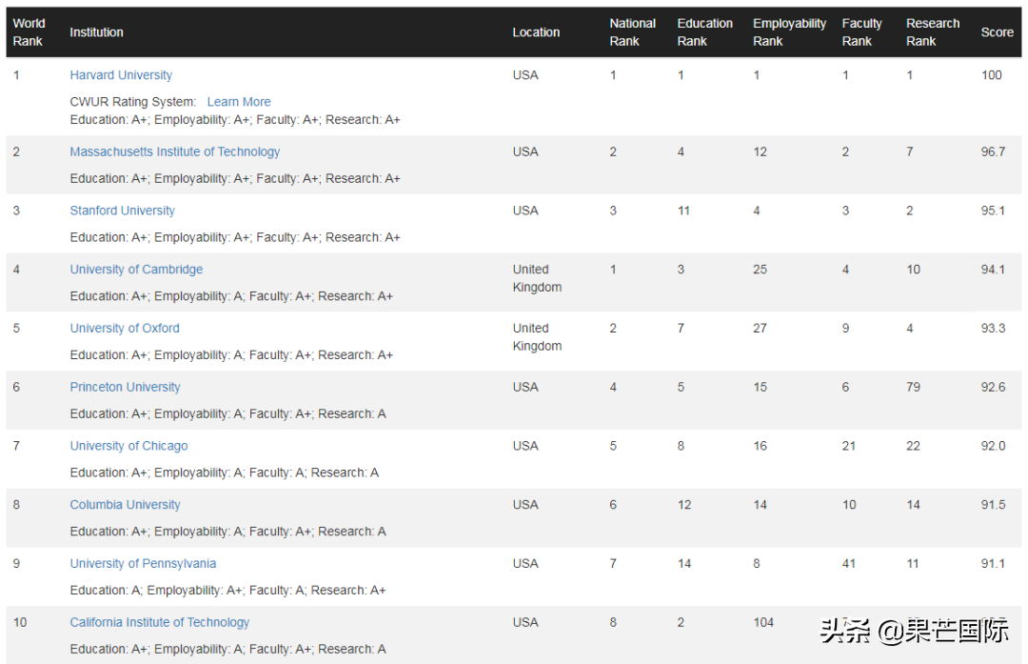Click the Employability Rank column header
The image size is (1028, 664).
coord(789,32)
